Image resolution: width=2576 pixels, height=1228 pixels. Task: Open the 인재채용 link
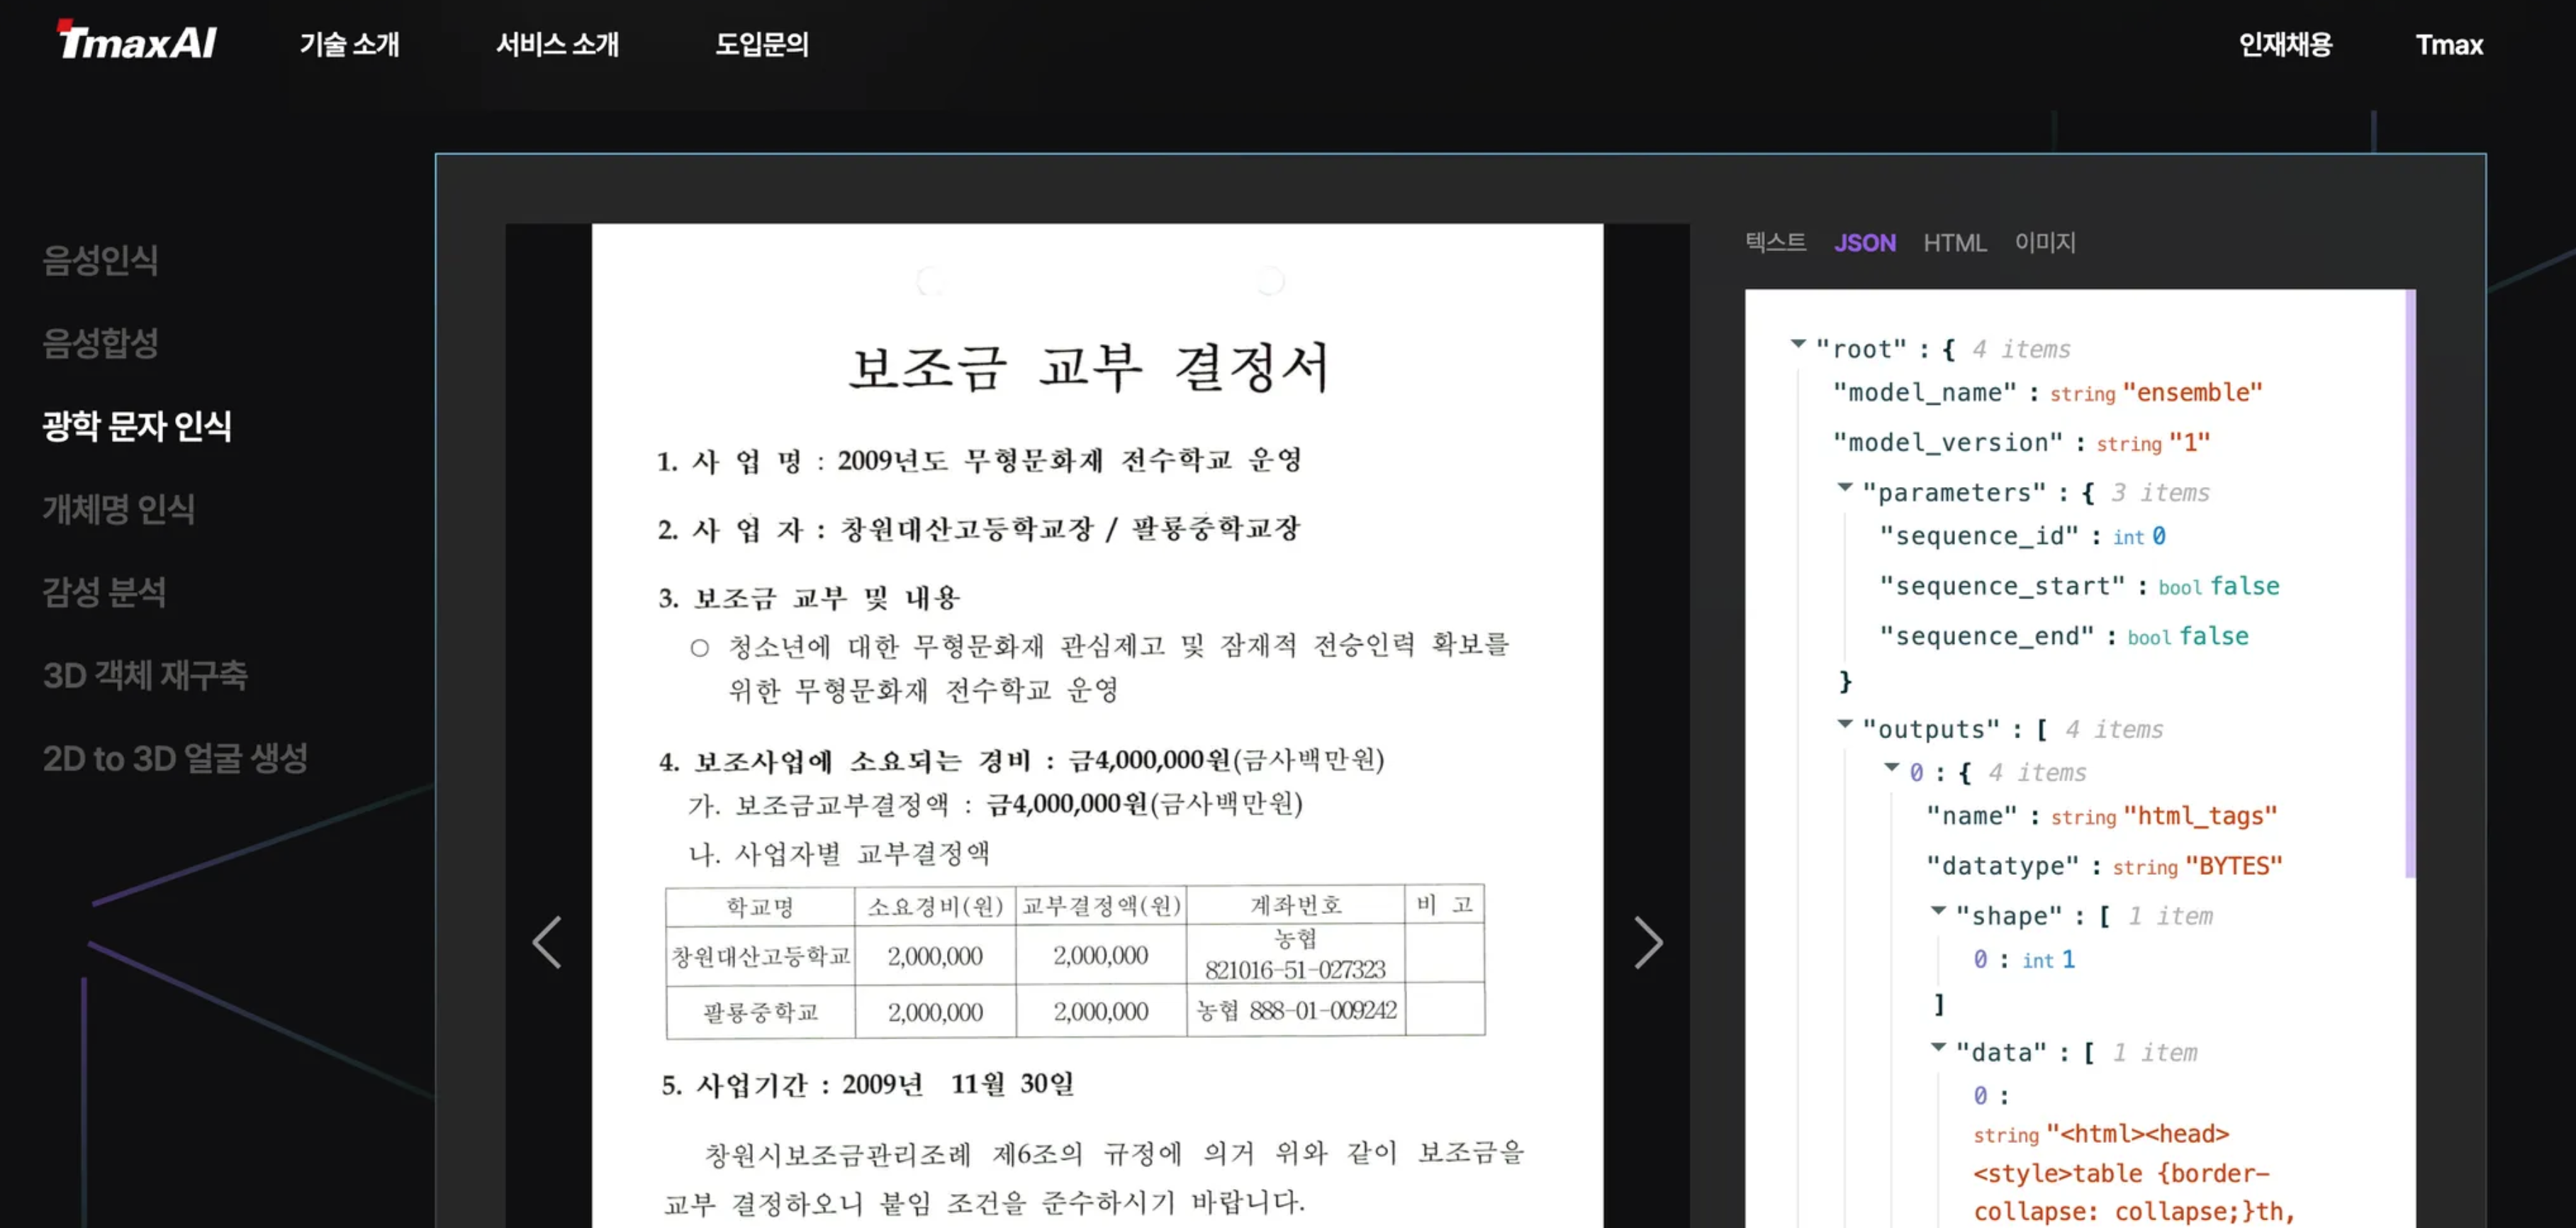[x=2285, y=44]
